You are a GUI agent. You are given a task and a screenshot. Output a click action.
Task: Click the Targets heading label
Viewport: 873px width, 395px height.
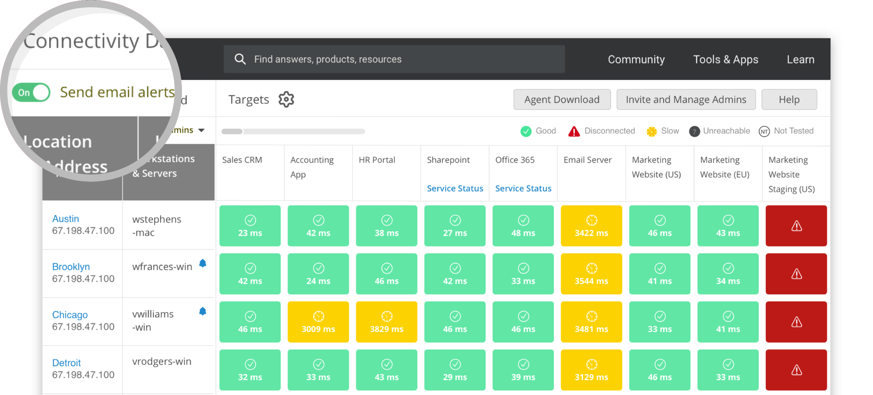(x=248, y=100)
